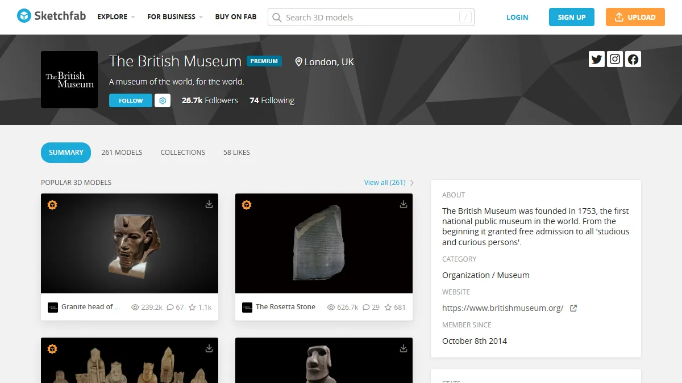Screen dimensions: 682x383
Task: Click 'The British Museum' profile heading
Action: point(175,61)
